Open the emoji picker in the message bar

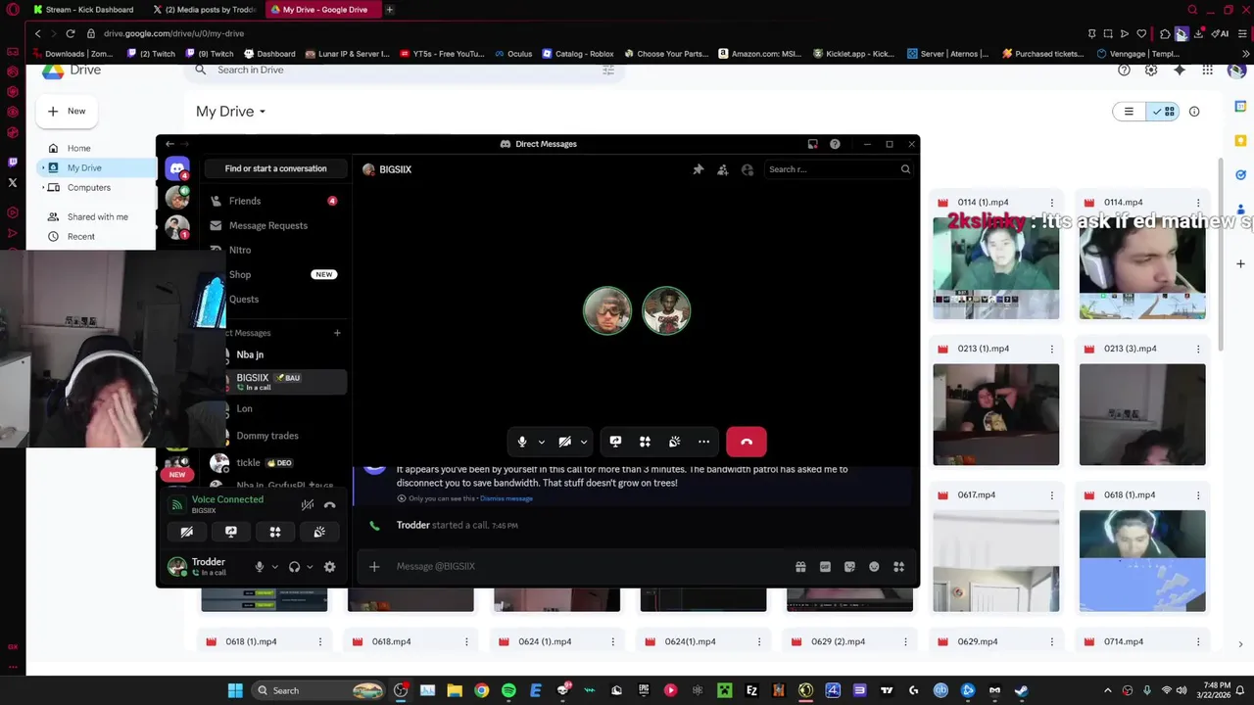point(874,566)
